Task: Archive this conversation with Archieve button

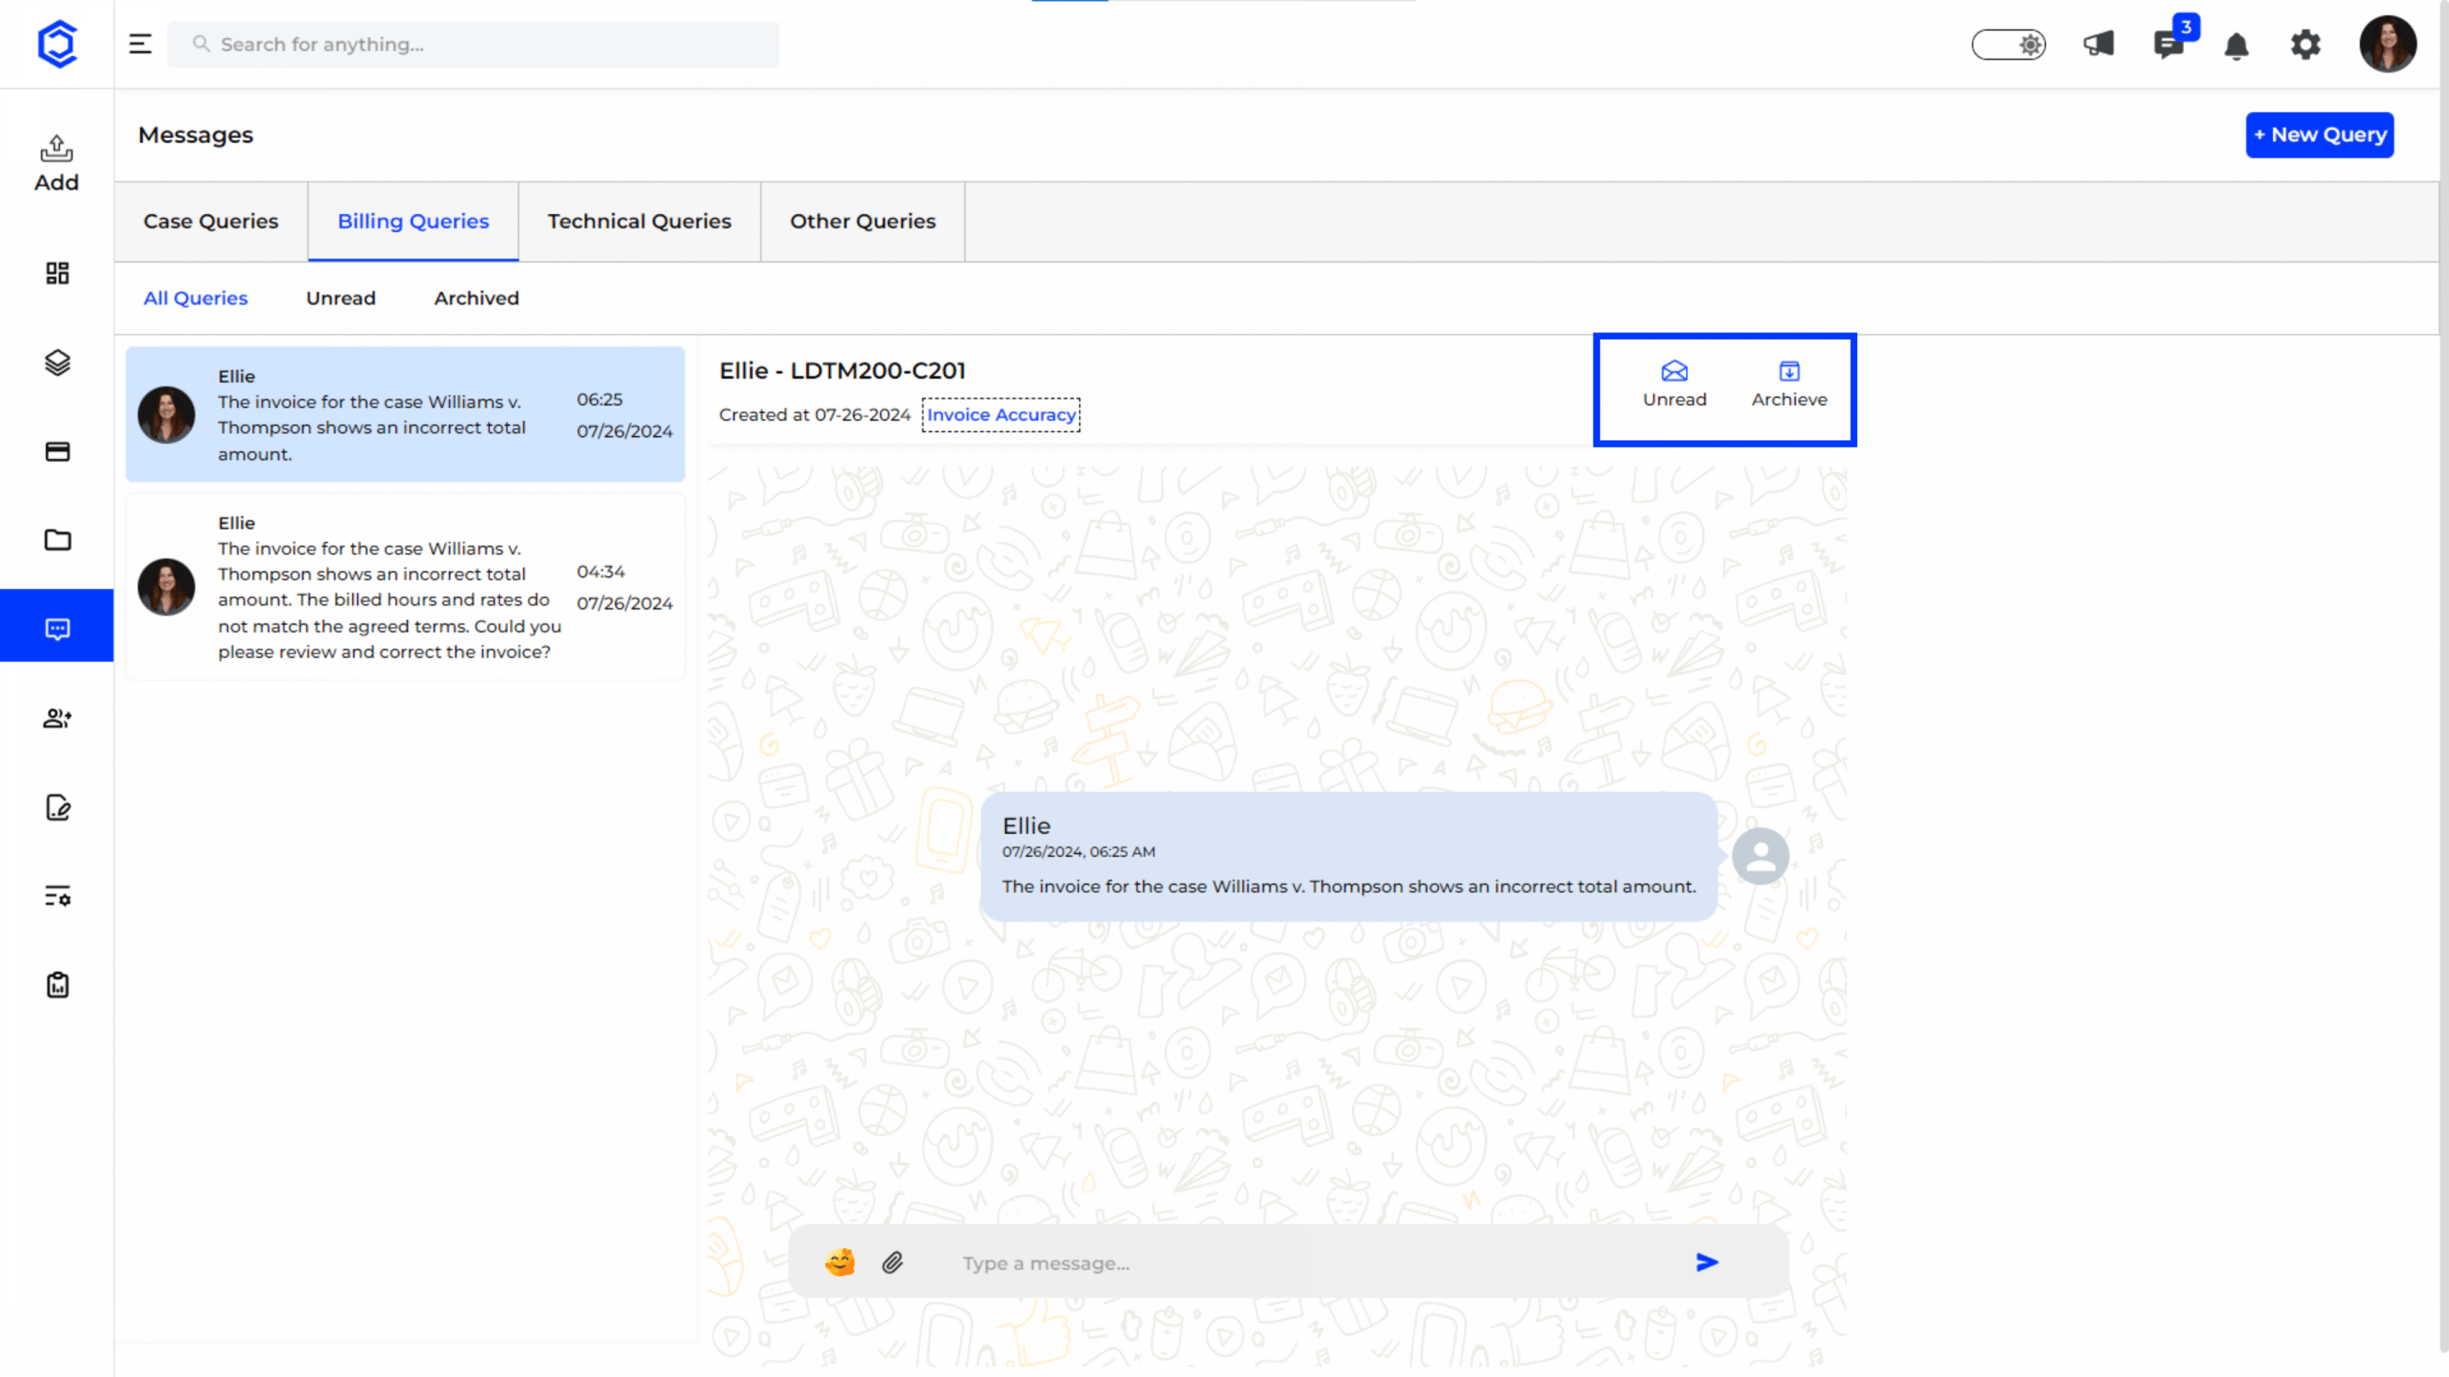Action: point(1788,385)
